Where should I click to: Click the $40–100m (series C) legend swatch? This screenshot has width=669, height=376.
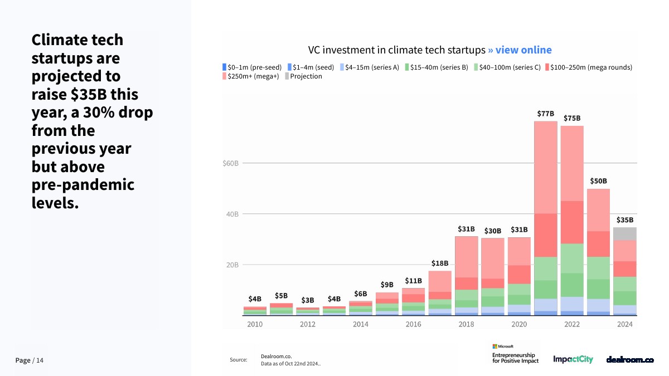point(476,67)
